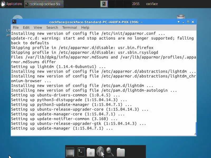The height and width of the screenshot is (158, 211).
Task: Click the line "Setting up update-notifier-common (3.160) ..."
Action: (x=64, y=119)
